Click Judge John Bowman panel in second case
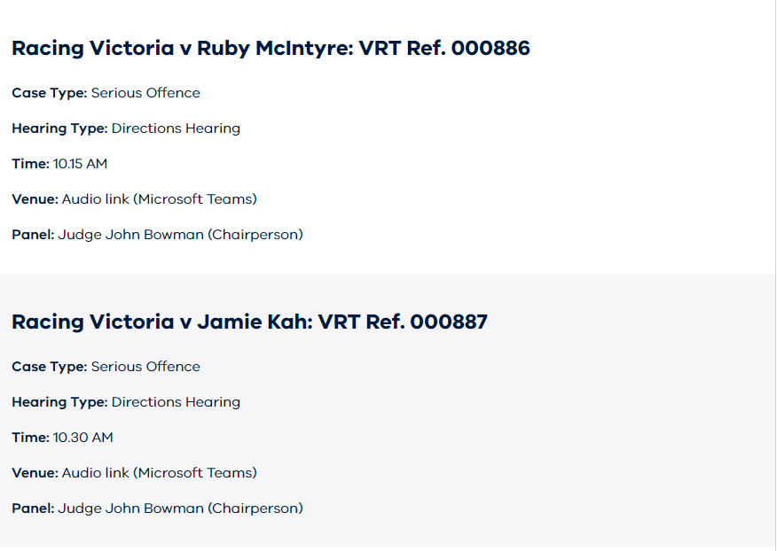 180,508
